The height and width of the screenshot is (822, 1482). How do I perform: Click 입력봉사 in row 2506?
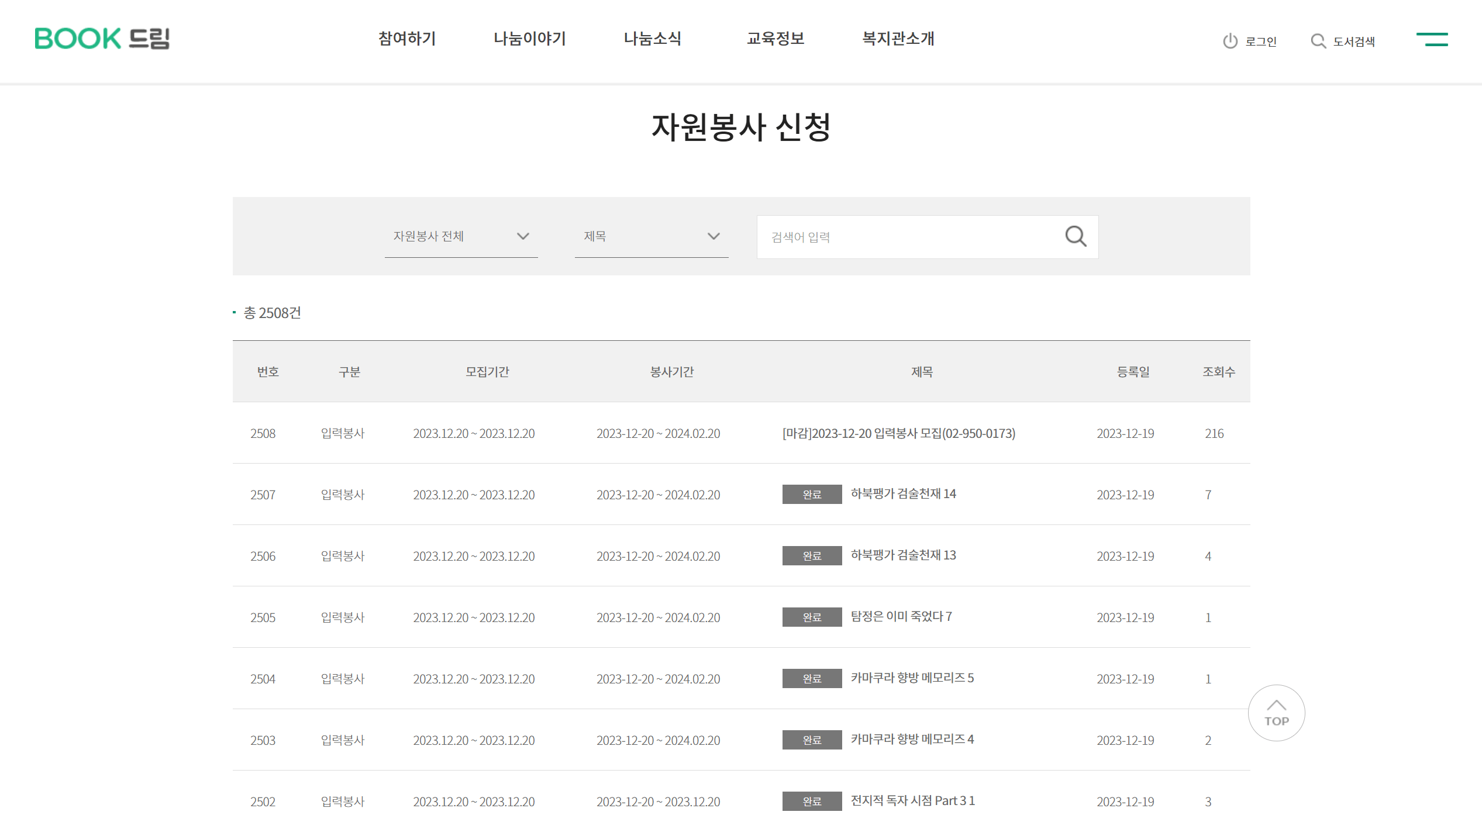[343, 556]
